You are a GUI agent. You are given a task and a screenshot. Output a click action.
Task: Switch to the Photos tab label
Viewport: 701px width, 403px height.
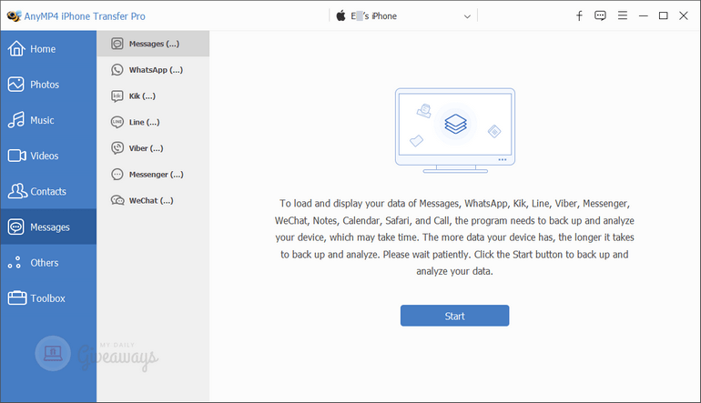coord(45,85)
